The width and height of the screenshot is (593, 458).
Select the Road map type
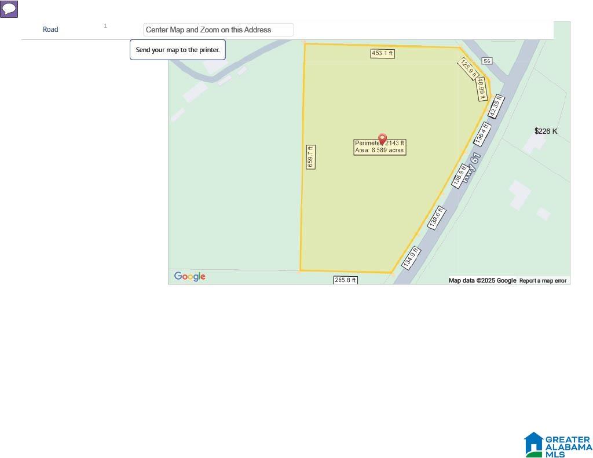(50, 30)
